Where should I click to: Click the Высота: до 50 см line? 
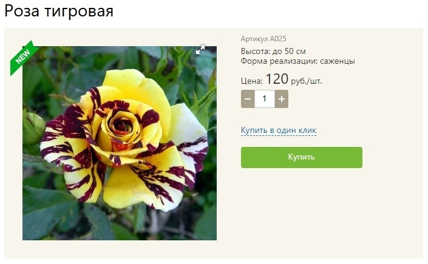click(x=273, y=51)
